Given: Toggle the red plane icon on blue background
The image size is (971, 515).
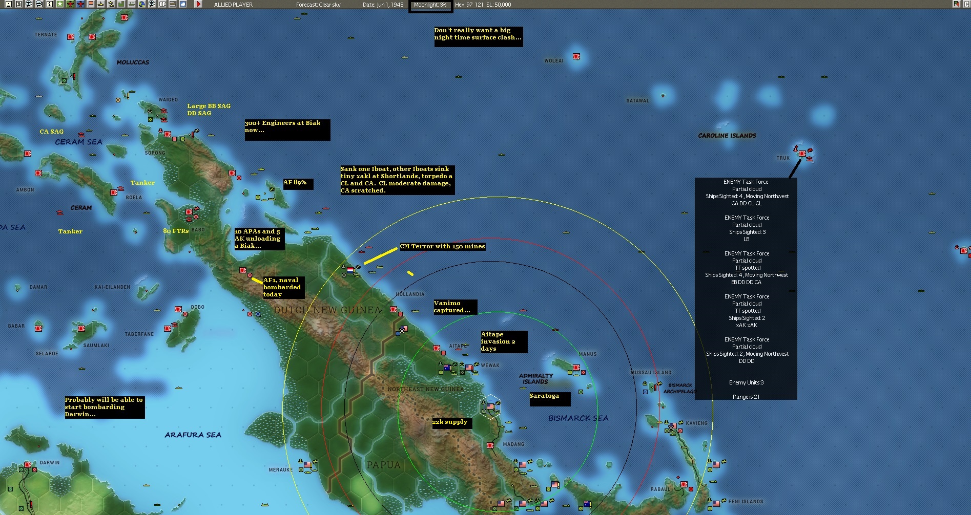Looking at the screenshot, I should [80, 4].
